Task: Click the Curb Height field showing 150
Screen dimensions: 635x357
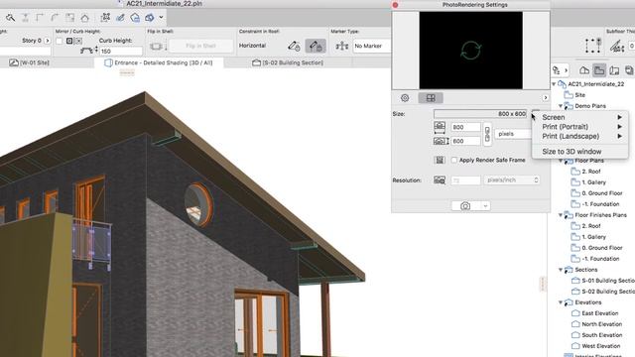Action: click(x=120, y=51)
